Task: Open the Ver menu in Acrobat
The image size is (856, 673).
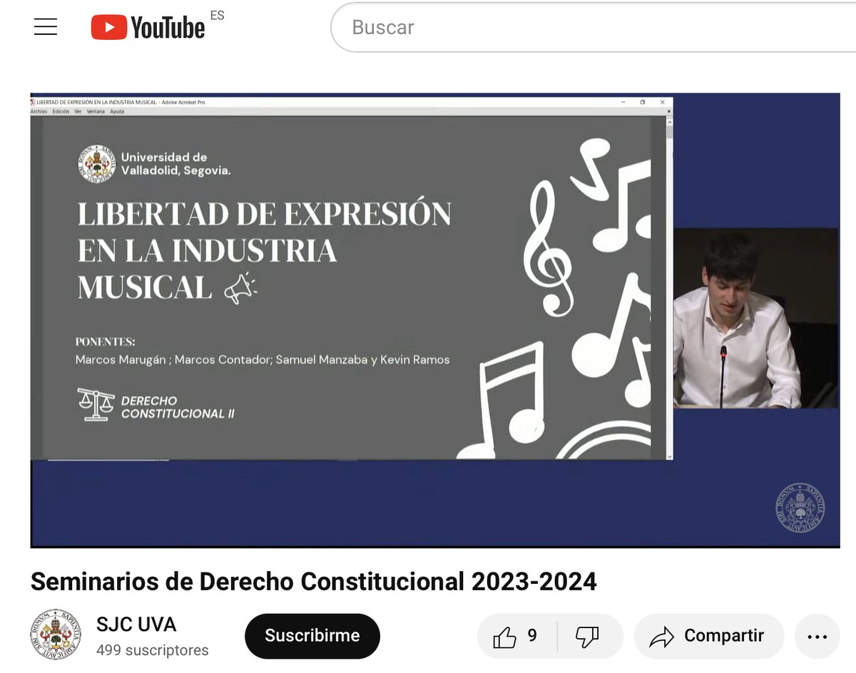Action: (77, 113)
